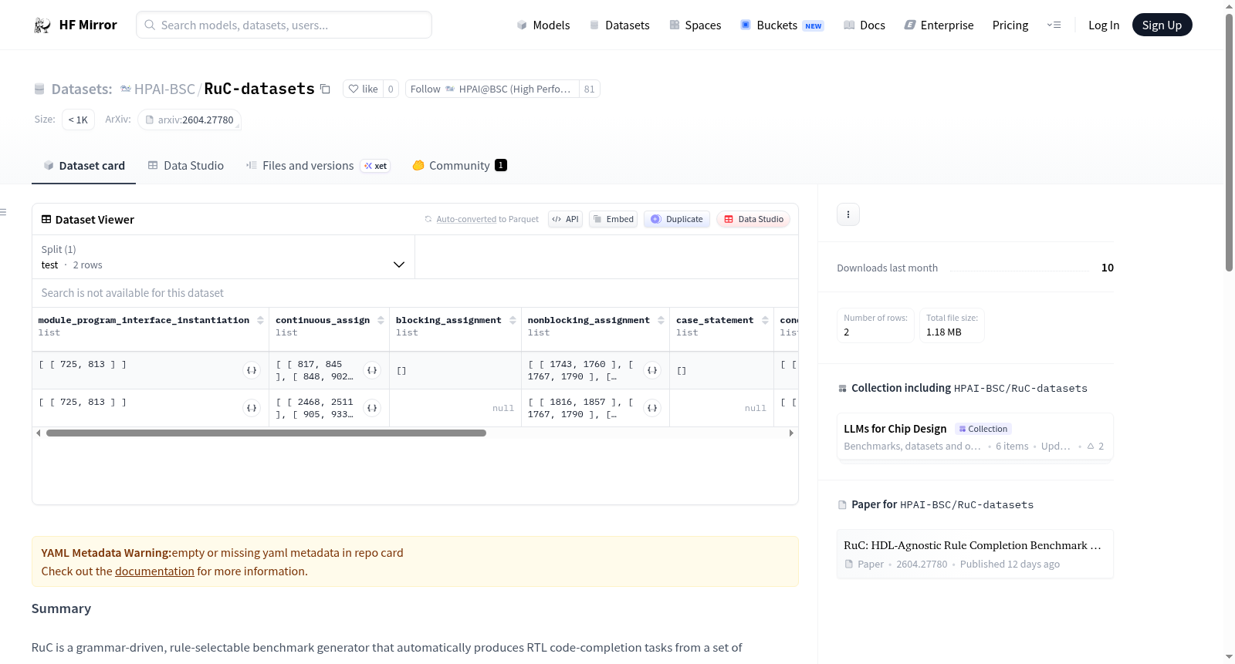Click the Downloads last month value 10
The height and width of the screenshot is (664, 1235).
[1108, 268]
